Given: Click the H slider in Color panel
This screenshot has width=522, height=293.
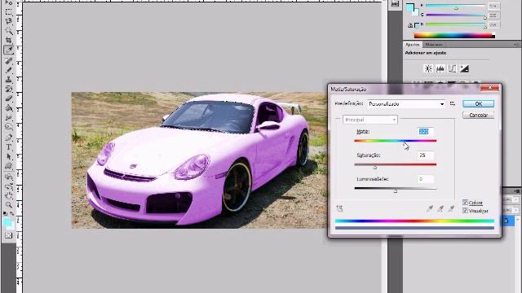Looking at the screenshot, I should 455,6.
